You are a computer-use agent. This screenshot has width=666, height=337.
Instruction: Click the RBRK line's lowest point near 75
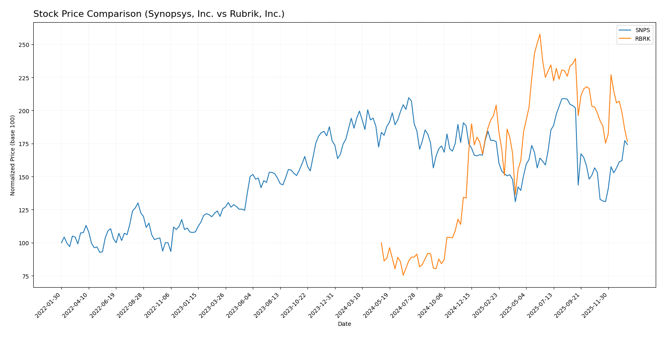(403, 275)
